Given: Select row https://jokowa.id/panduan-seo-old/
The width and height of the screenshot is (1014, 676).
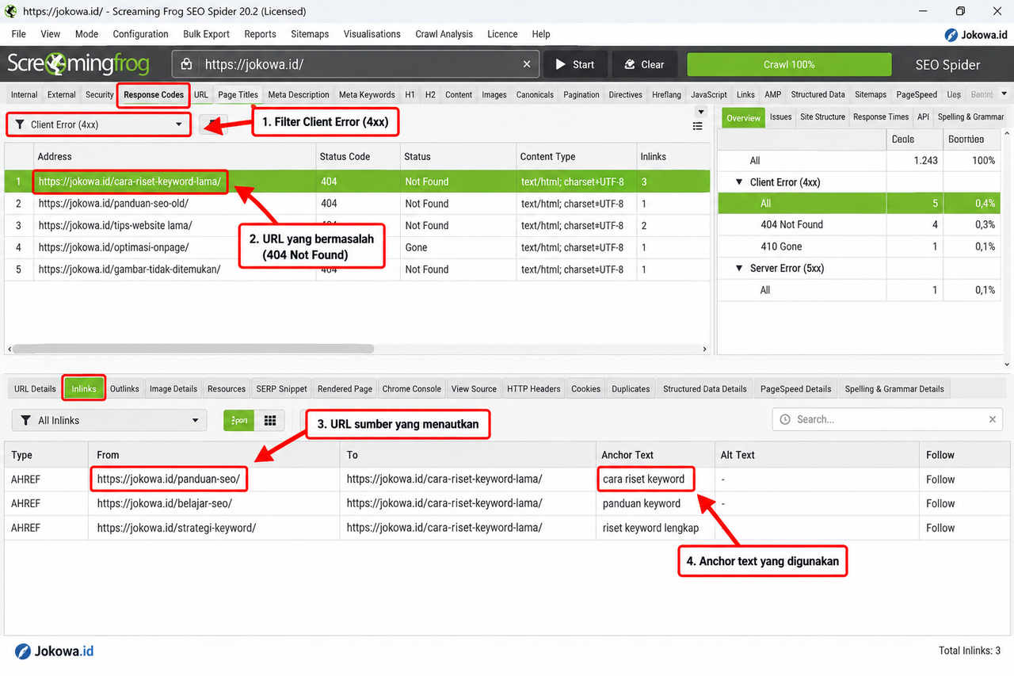Looking at the screenshot, I should click(356, 204).
